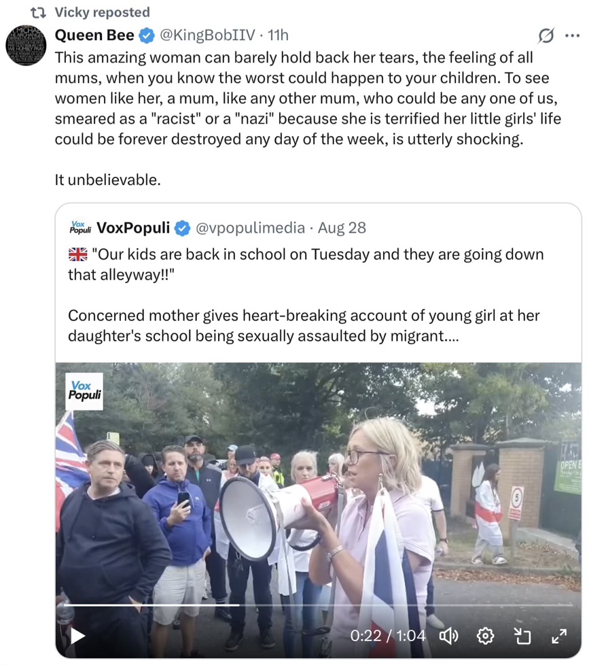Open VoxPopuli's small logo avatar
This screenshot has height=665, width=589.
point(80,228)
